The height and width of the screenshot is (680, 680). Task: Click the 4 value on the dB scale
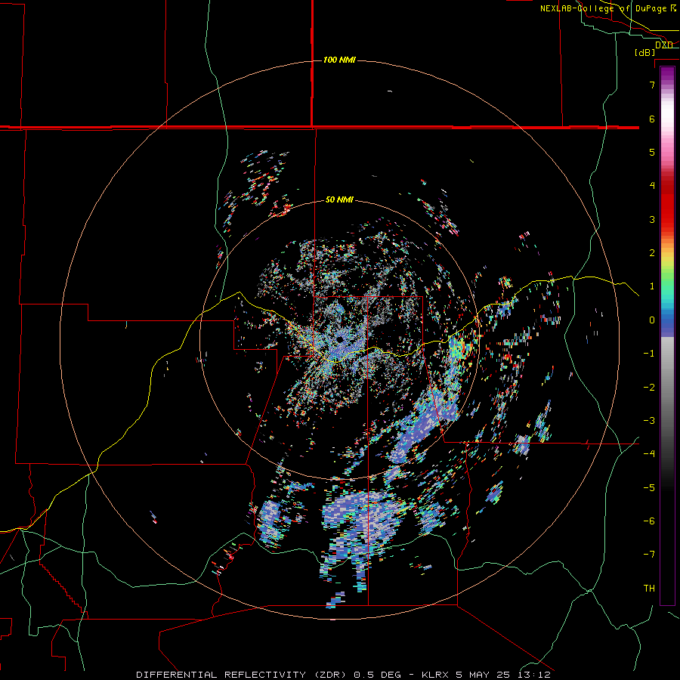pyautogui.click(x=652, y=186)
